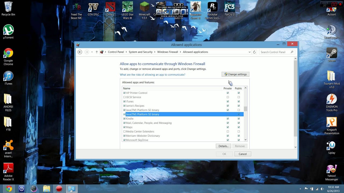Launch avast! Internet Security shortcut
Screen dimensions: 344x193
coord(8,149)
